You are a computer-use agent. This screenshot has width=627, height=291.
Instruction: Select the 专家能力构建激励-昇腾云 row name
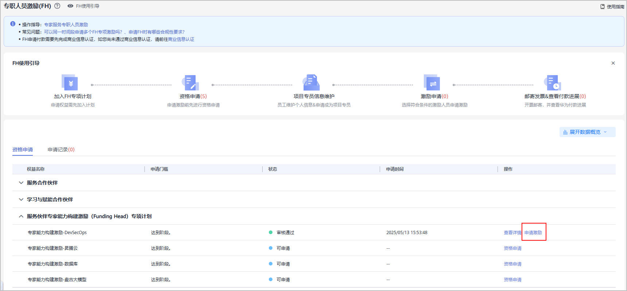(53, 248)
